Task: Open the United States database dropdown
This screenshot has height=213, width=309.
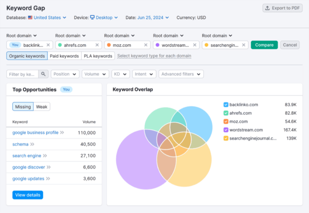Action: (x=47, y=17)
